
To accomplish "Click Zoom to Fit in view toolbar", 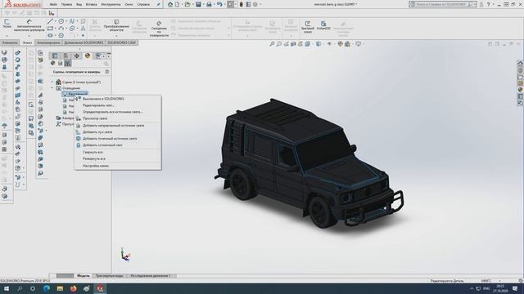I will tap(272, 43).
